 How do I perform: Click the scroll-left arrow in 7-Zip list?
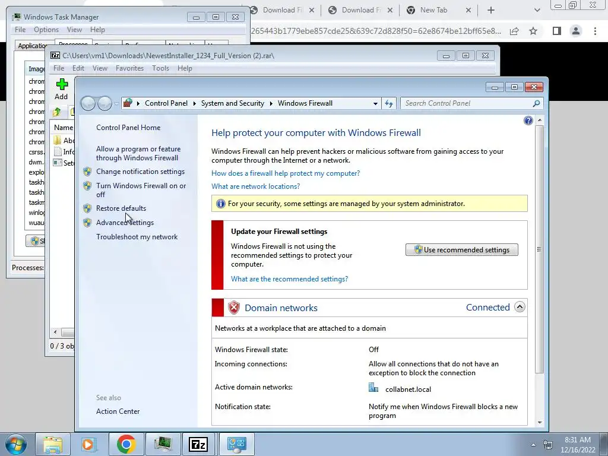55,332
